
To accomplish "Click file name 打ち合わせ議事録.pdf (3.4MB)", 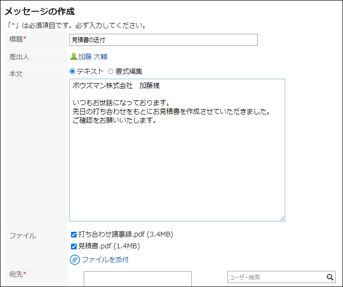I will [126, 234].
